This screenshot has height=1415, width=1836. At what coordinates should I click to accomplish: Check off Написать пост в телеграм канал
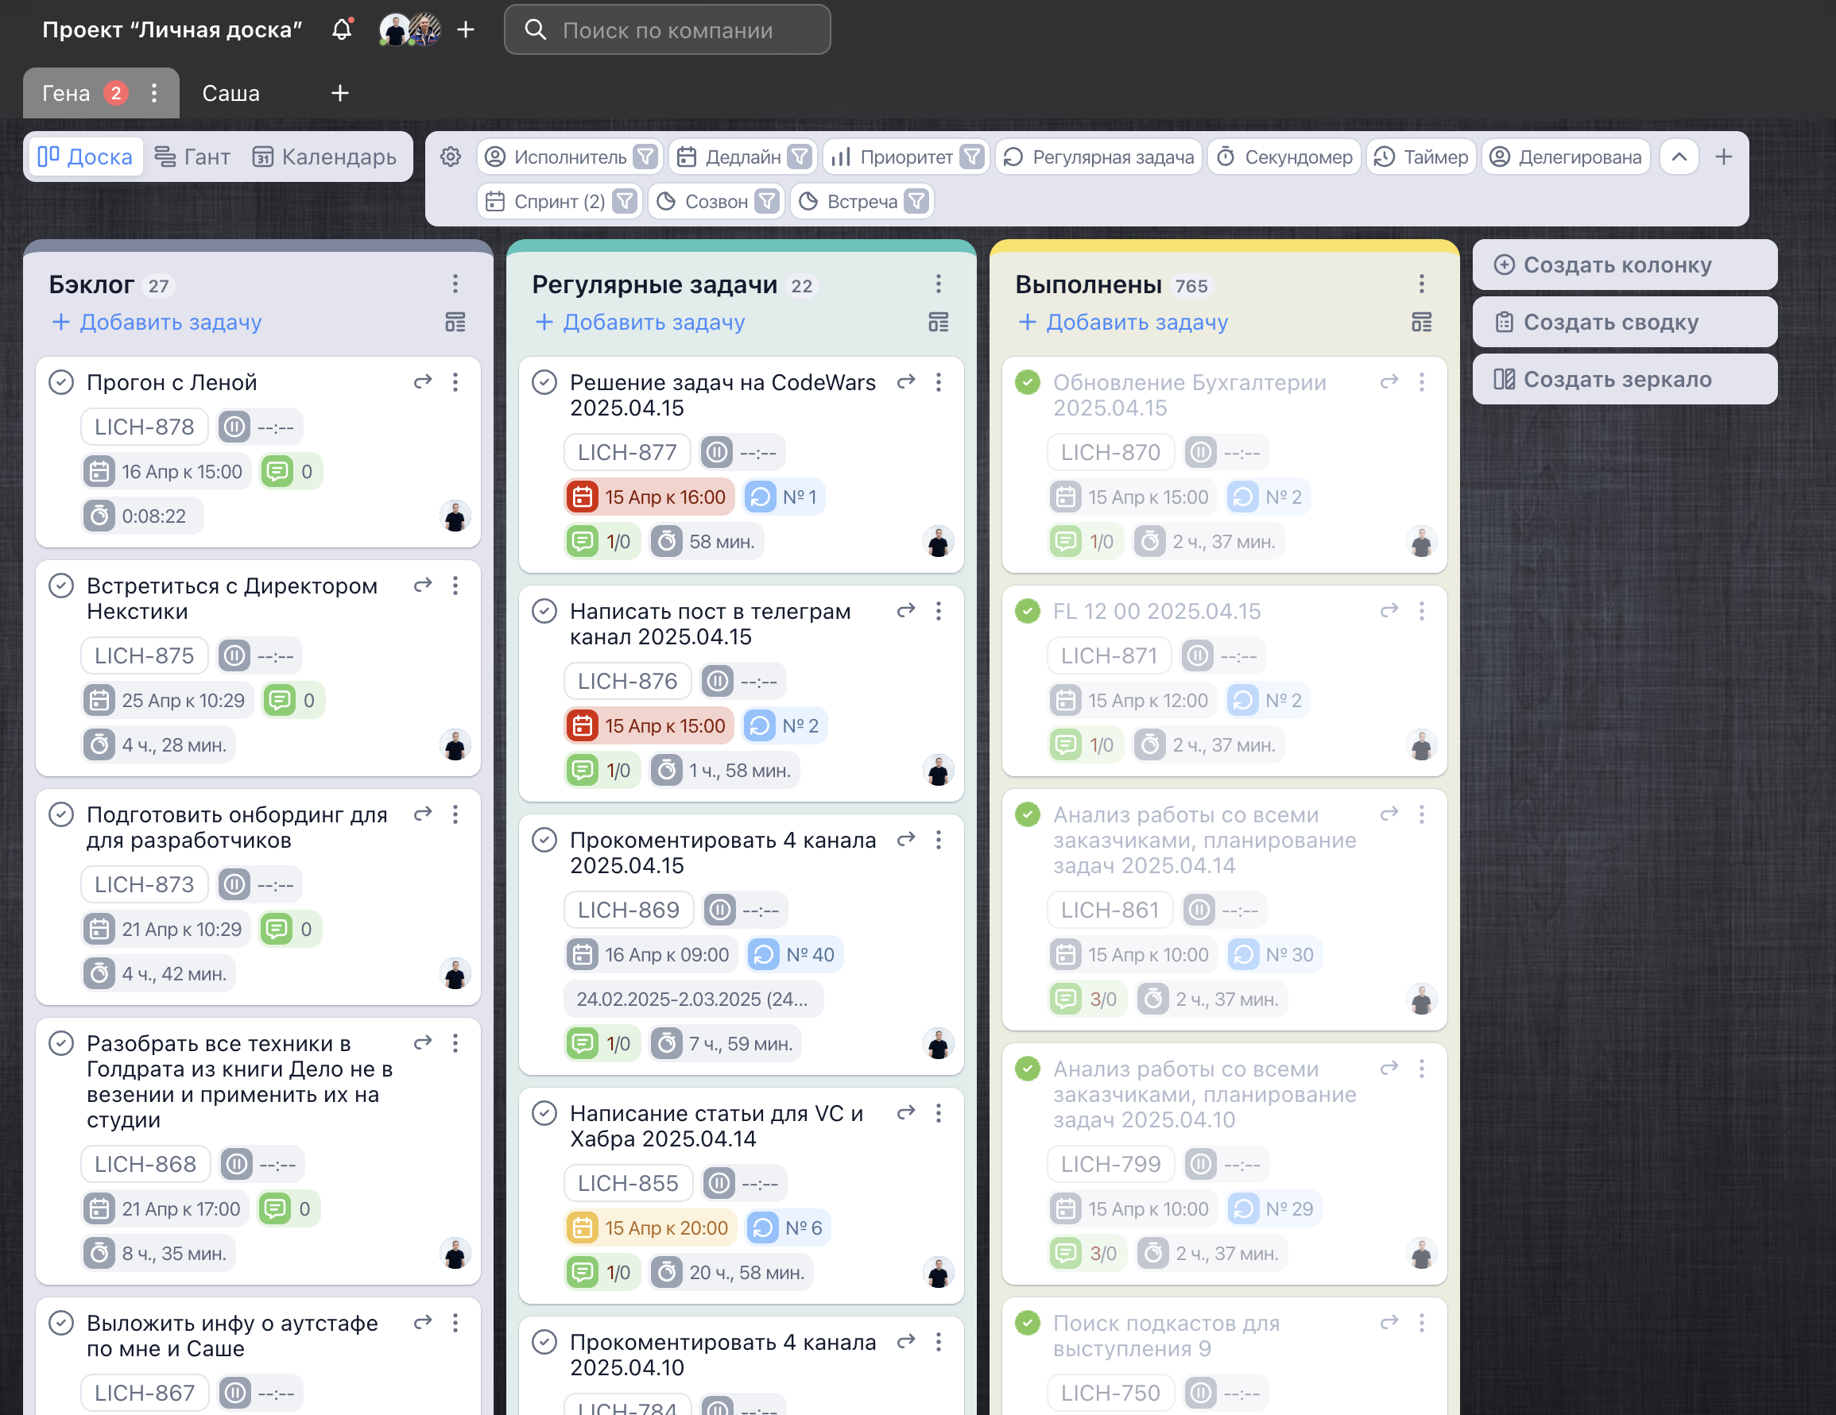coord(544,611)
